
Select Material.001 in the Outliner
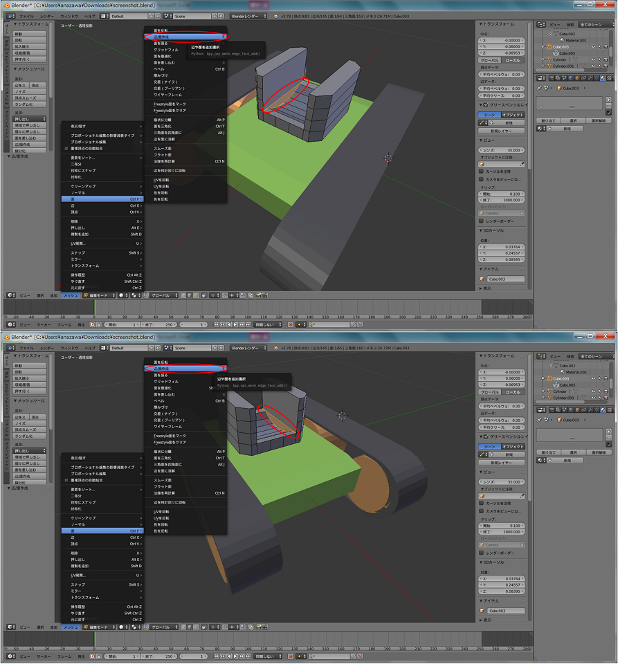(574, 41)
